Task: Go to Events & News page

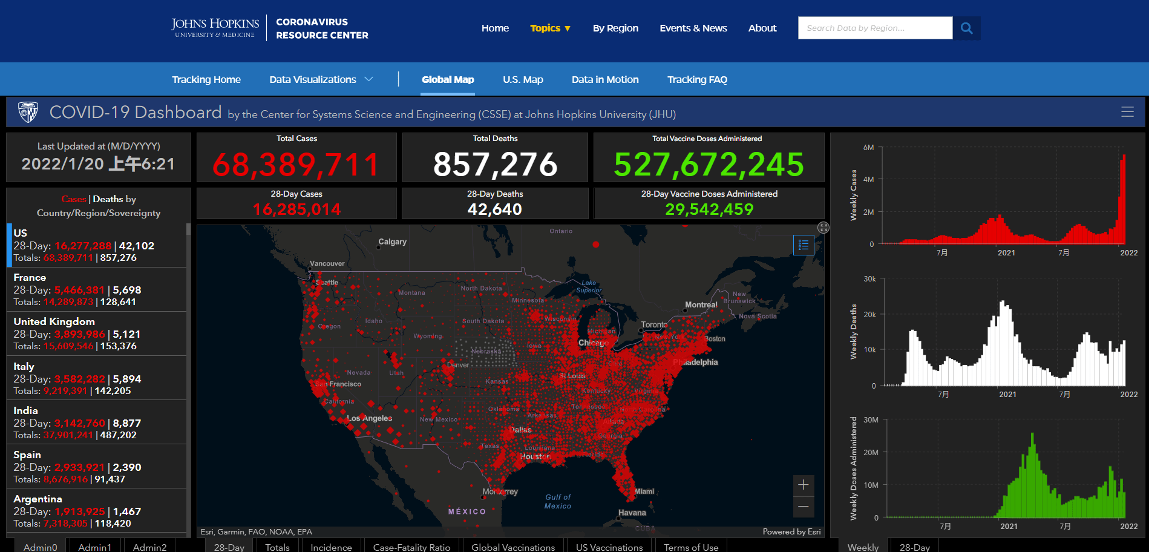Action: 693,28
